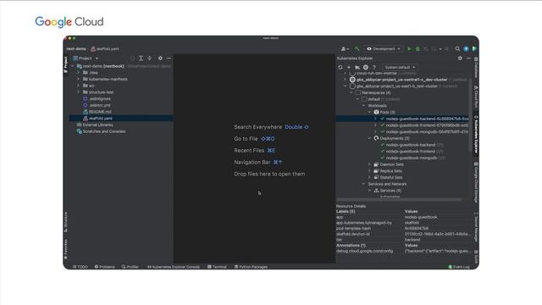Click the skaffold.yaml icon in the navigation bar
Image resolution: width=542 pixels, height=305 pixels.
click(x=93, y=49)
